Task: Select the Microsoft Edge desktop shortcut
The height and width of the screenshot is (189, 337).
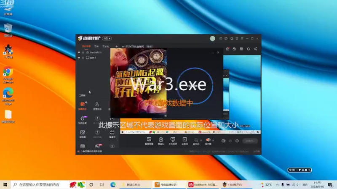Action: [x=8, y=96]
